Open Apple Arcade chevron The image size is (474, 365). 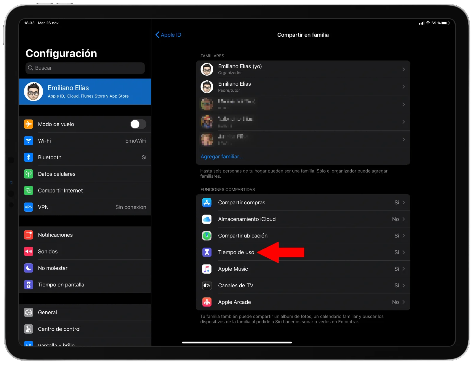coord(403,302)
